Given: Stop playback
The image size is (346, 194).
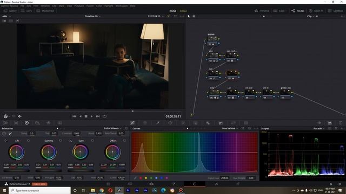Looking at the screenshot, I should (86, 116).
